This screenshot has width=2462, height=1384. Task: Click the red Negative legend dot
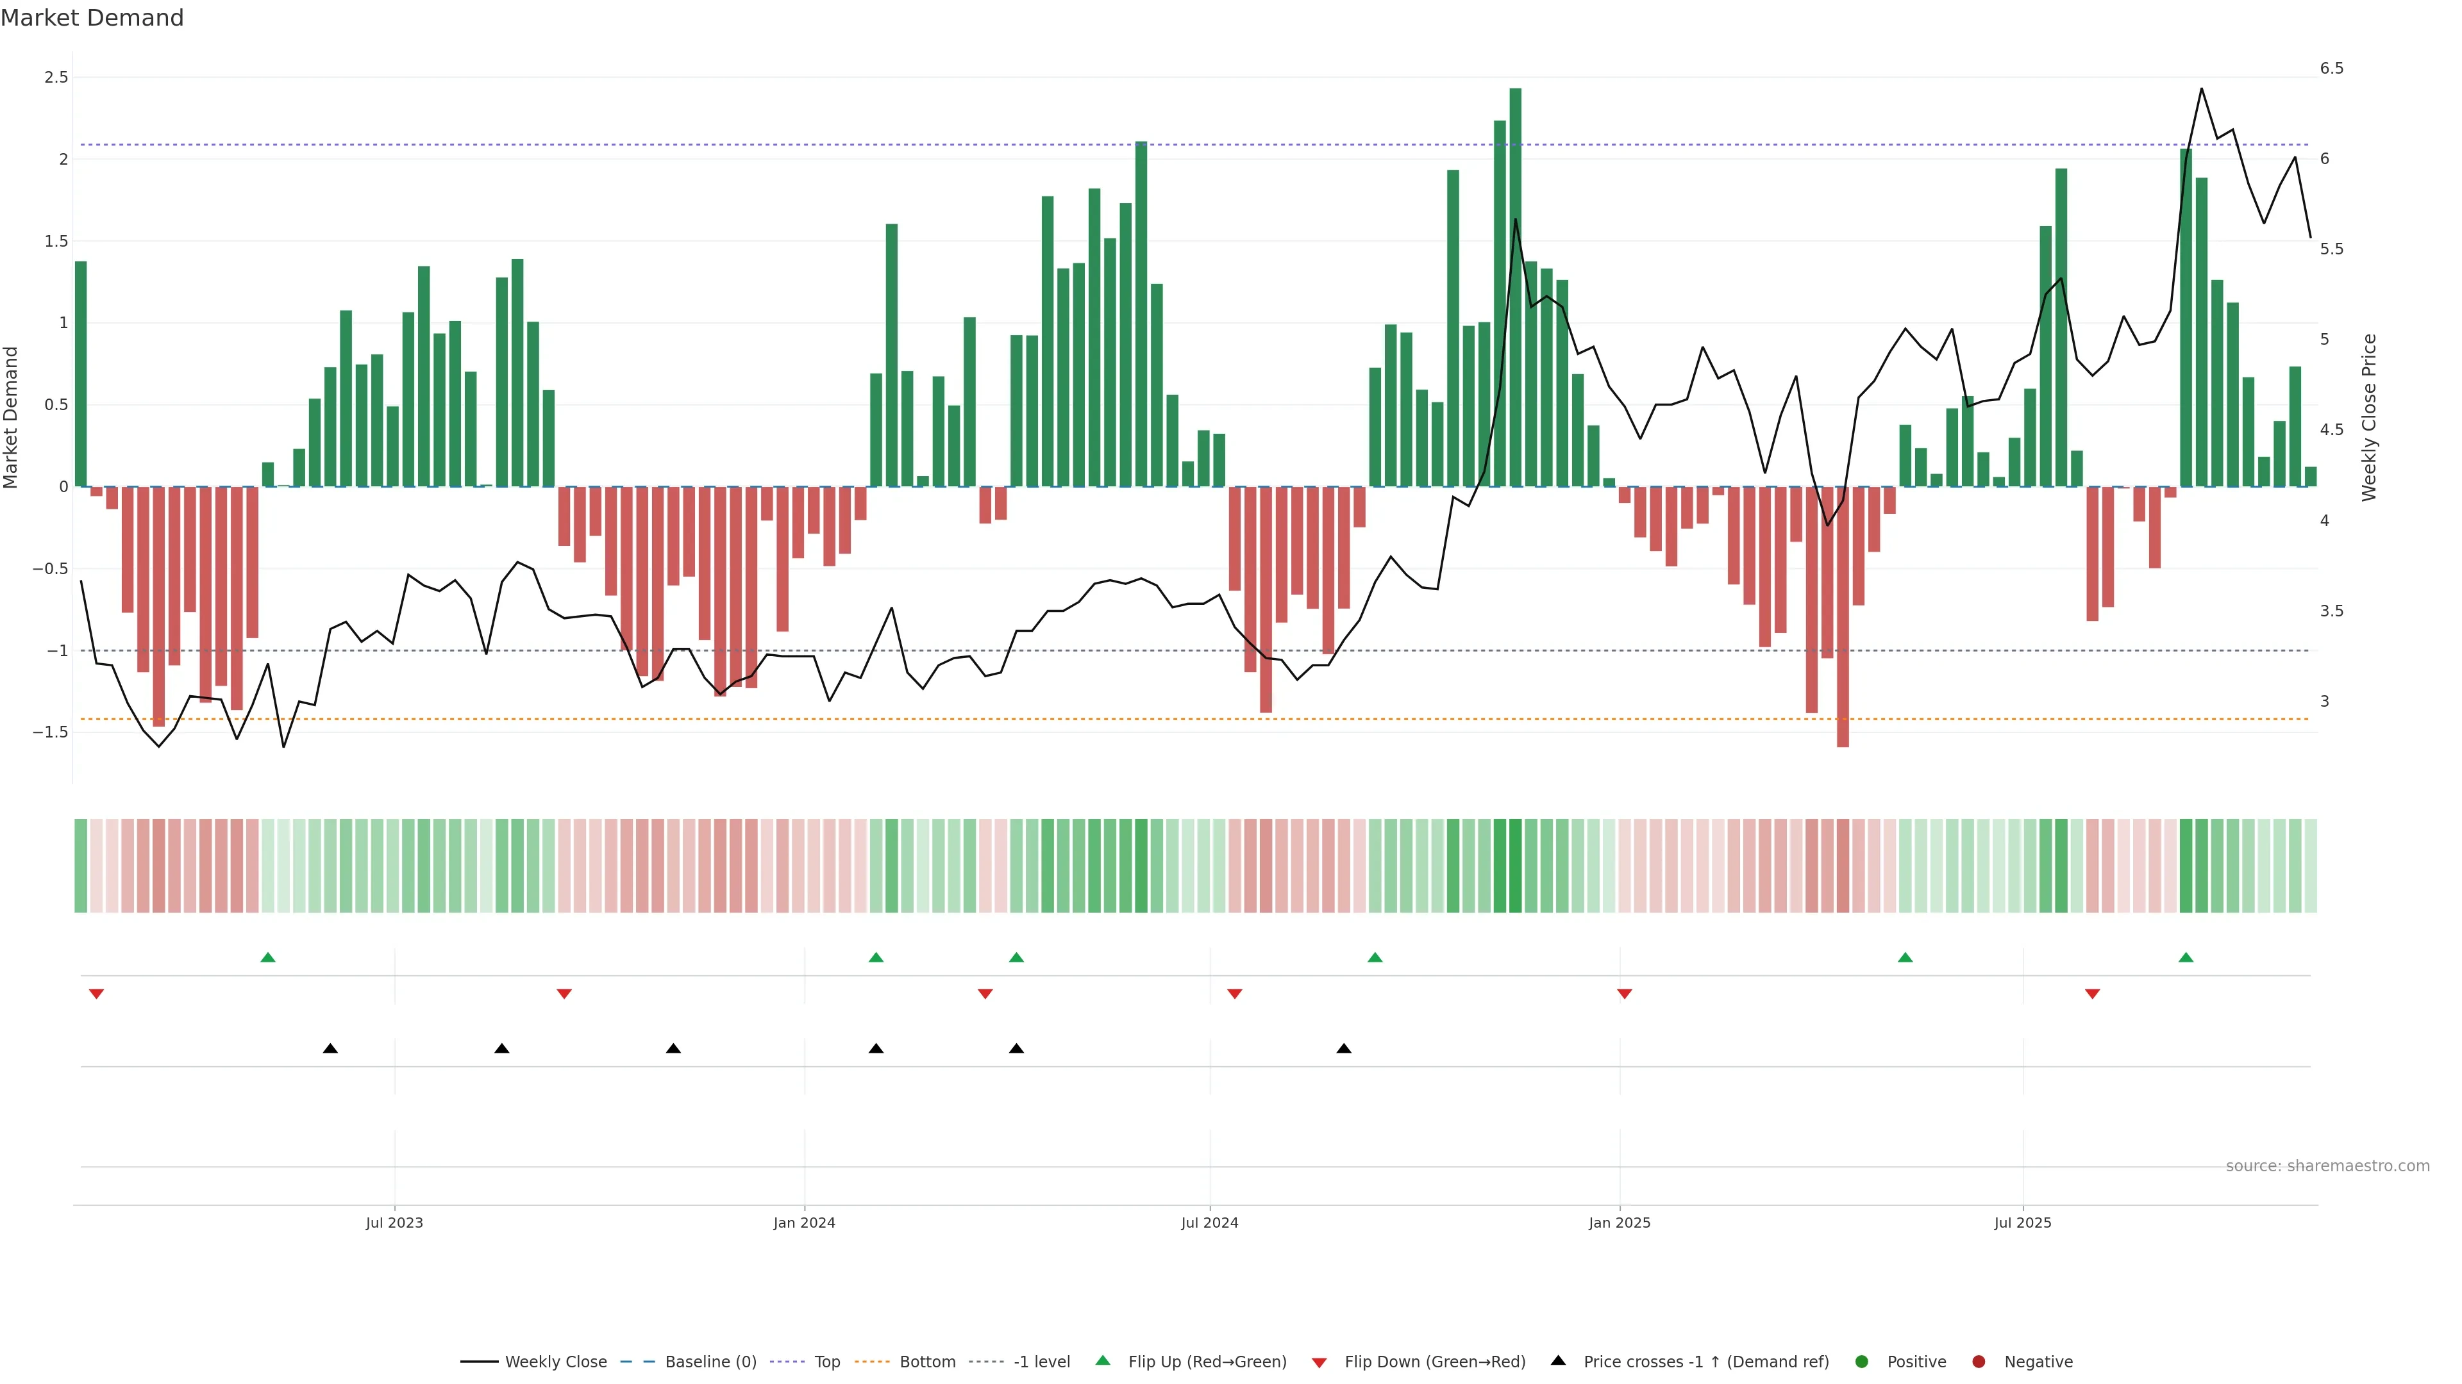click(x=1979, y=1361)
